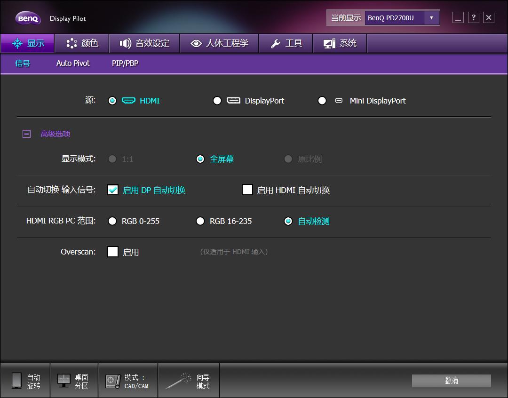Open the 当前显示 monitor dropdown

tap(431, 18)
